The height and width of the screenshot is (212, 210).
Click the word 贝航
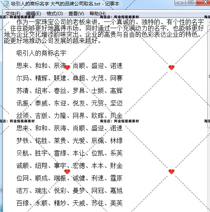tap(23, 153)
